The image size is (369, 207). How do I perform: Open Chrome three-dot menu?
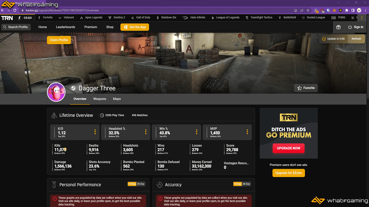(365, 10)
